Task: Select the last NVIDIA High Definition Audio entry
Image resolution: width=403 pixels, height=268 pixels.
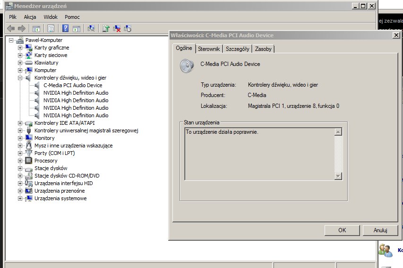Action: [76, 115]
